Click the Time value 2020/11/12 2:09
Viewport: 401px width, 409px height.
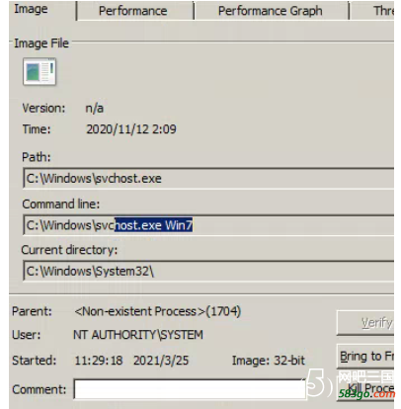point(131,129)
